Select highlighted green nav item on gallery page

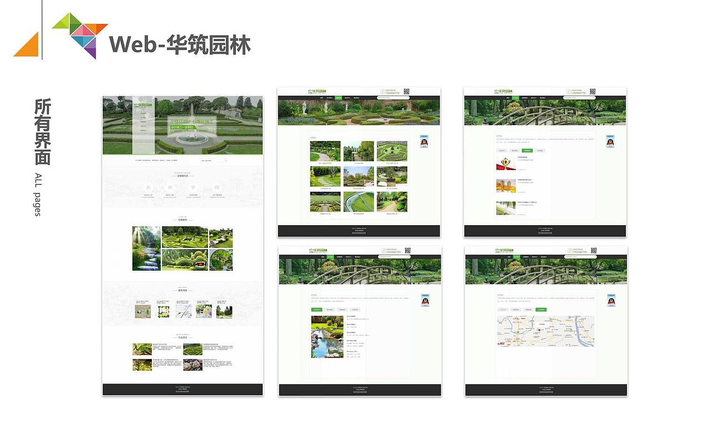click(x=339, y=98)
